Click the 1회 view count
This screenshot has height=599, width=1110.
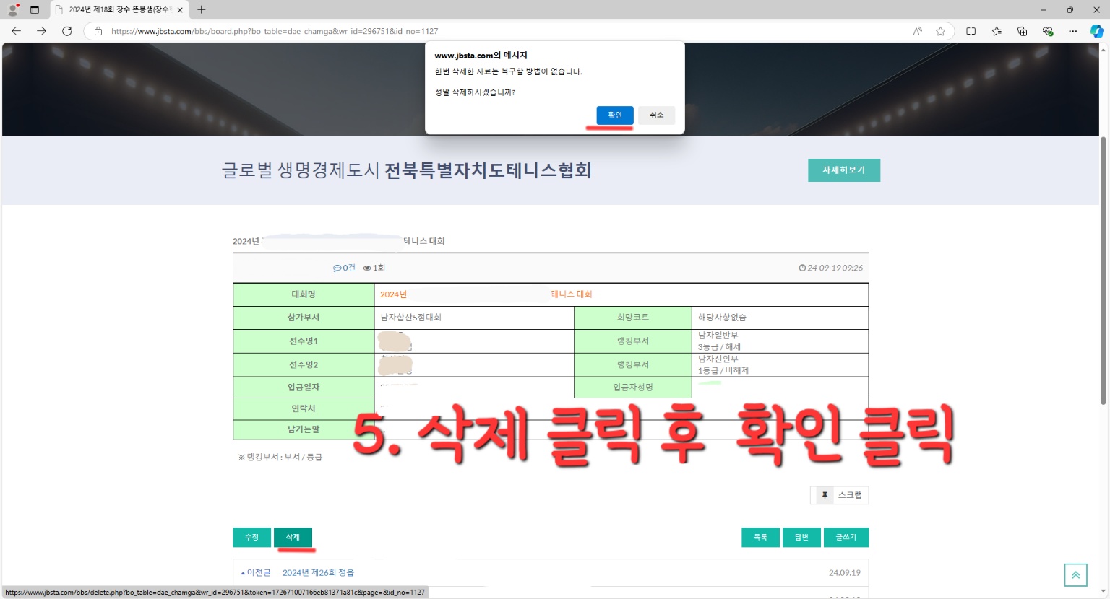(374, 268)
